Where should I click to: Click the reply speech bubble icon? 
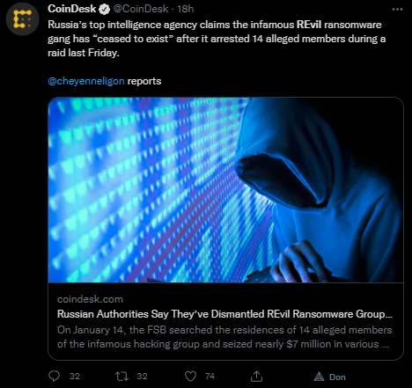point(54,376)
